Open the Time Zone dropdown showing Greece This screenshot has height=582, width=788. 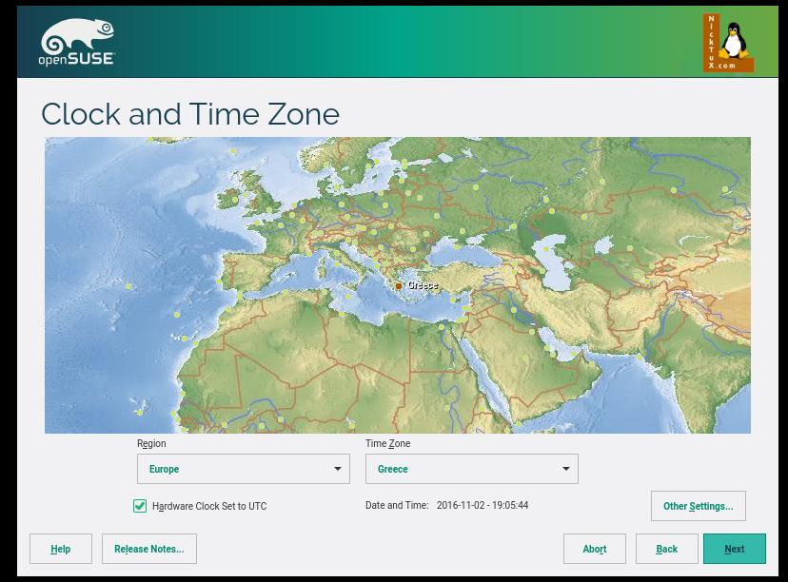(x=472, y=469)
